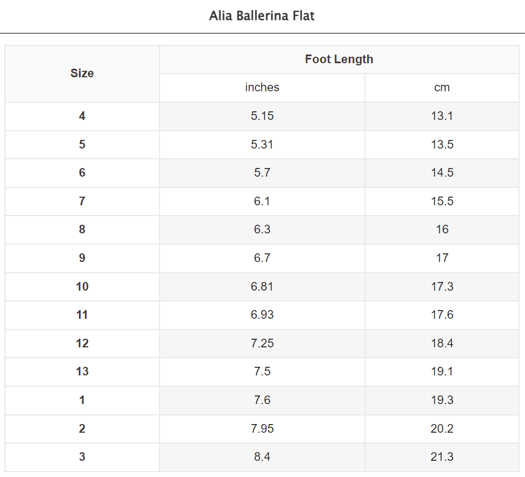This screenshot has width=525, height=477.
Task: Click the 5.15 inches cell
Action: pyautogui.click(x=262, y=116)
